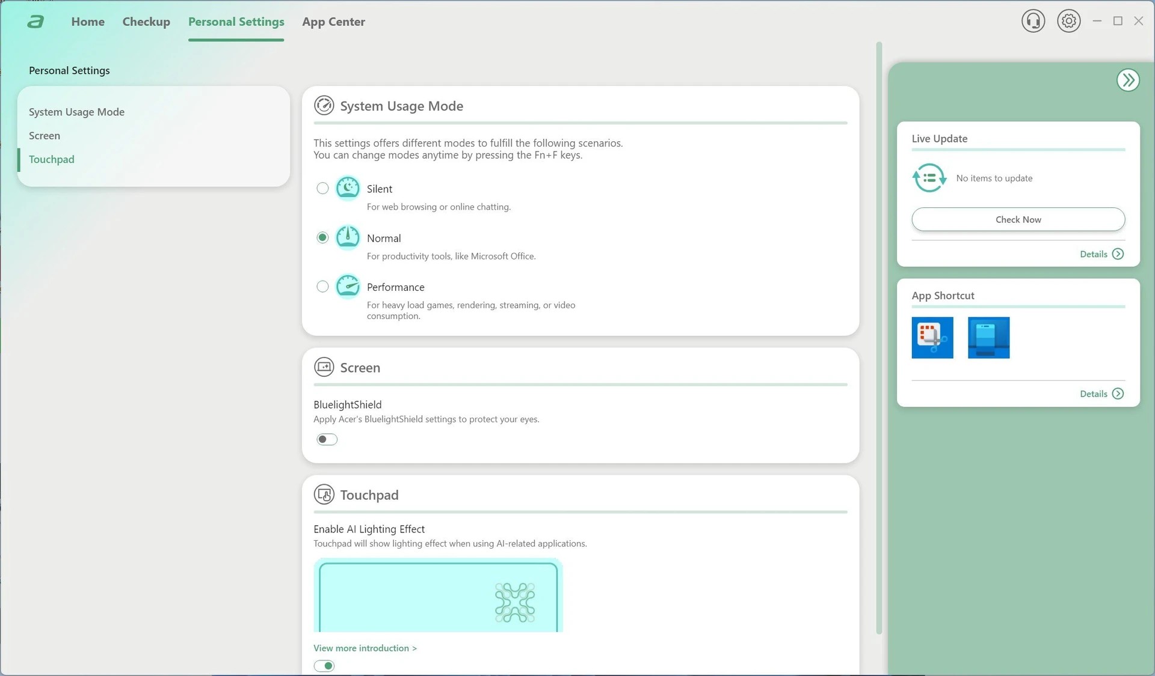1155x676 pixels.
Task: Launch the Snipping Tool app shortcut
Action: click(x=932, y=338)
